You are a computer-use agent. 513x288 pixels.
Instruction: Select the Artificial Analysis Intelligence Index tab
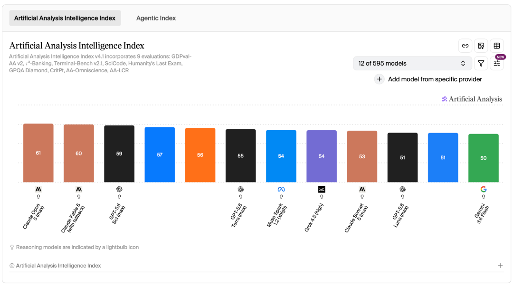pos(65,18)
